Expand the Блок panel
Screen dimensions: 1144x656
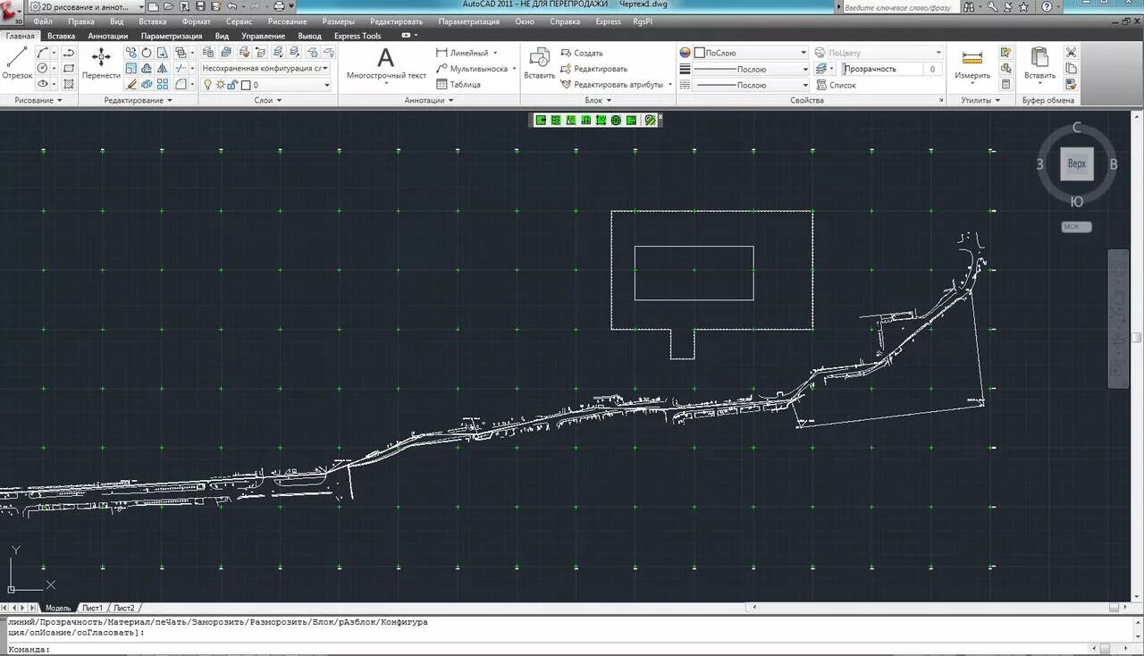[x=599, y=100]
